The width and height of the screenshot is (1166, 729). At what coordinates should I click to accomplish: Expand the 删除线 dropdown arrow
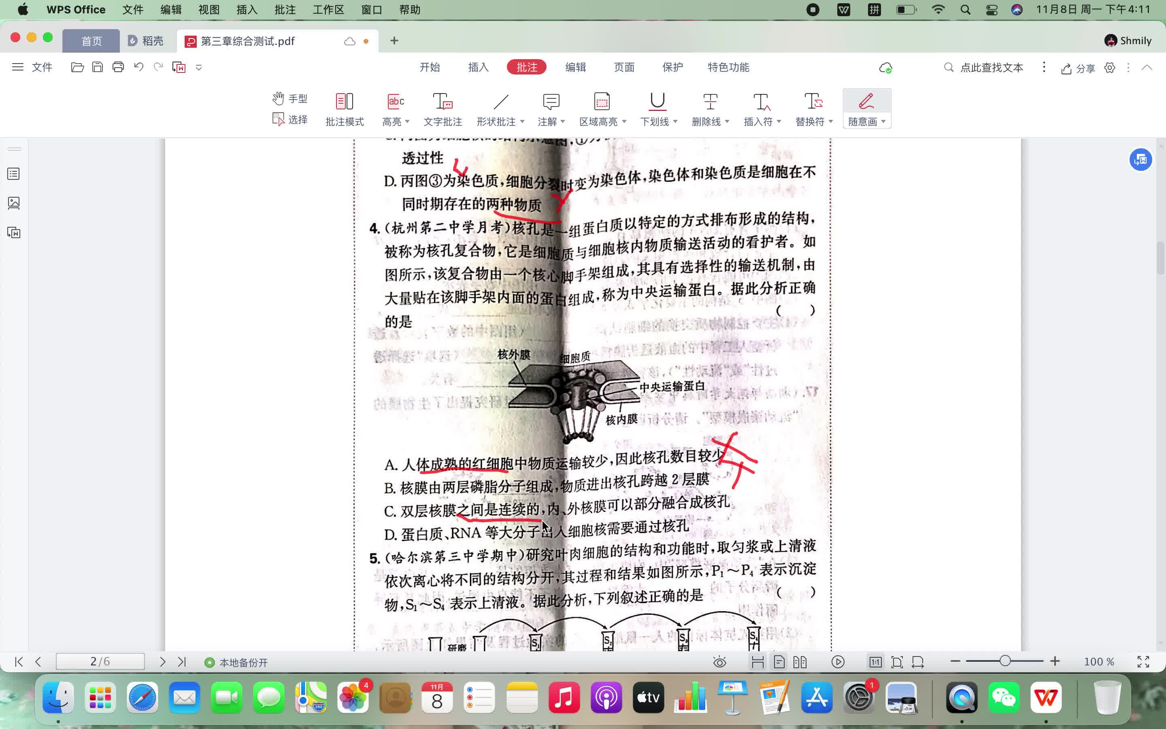tap(727, 122)
